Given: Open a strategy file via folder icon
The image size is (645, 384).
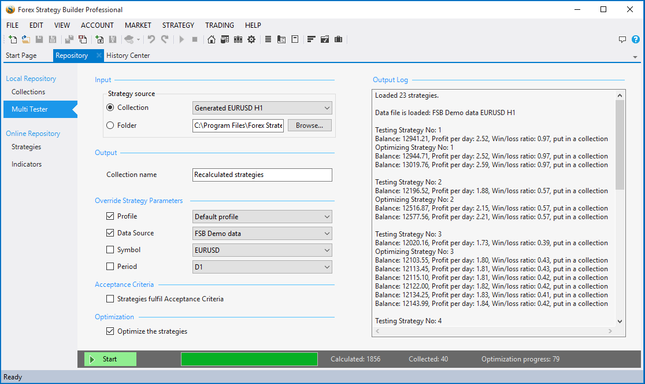Looking at the screenshot, I should coord(26,39).
